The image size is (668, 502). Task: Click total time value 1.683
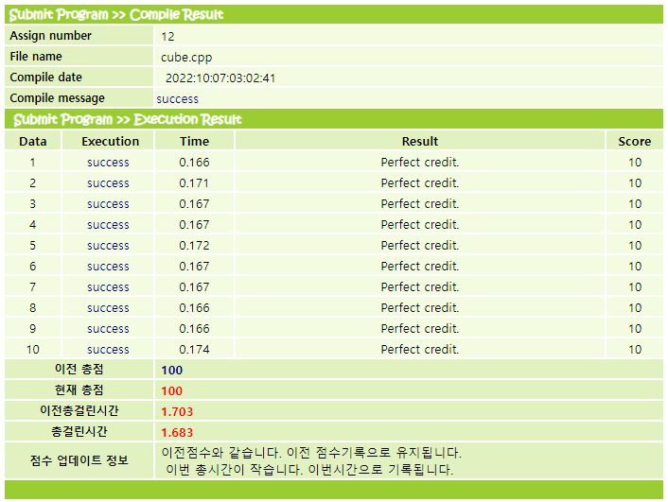tap(177, 433)
